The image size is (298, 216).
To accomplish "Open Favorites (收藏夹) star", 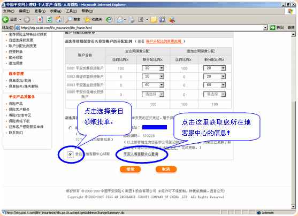I will [93, 19].
